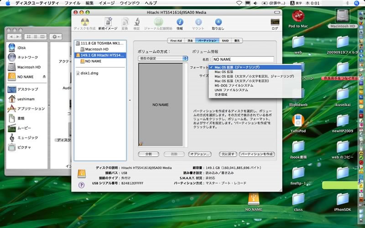Viewport: 365px width, 228px height.
Task: Open the Apple menu
Action: [x=8, y=3]
